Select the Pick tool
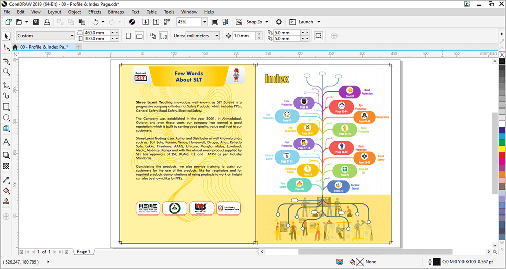The height and width of the screenshot is (269, 506). coord(6,36)
